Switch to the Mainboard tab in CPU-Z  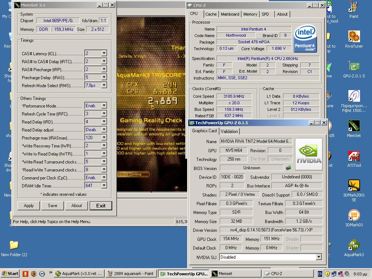click(230, 14)
